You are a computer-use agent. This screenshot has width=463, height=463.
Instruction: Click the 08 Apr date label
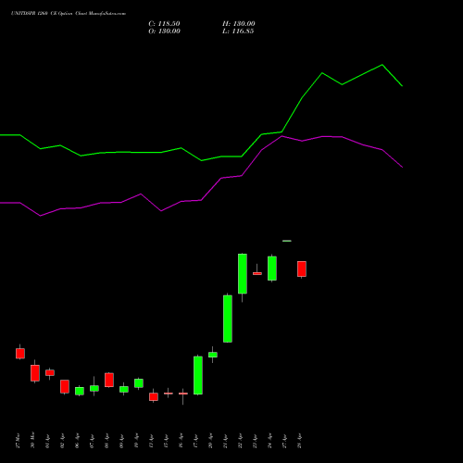(106, 441)
